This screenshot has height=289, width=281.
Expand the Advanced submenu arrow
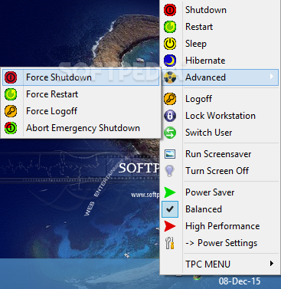tap(272, 77)
